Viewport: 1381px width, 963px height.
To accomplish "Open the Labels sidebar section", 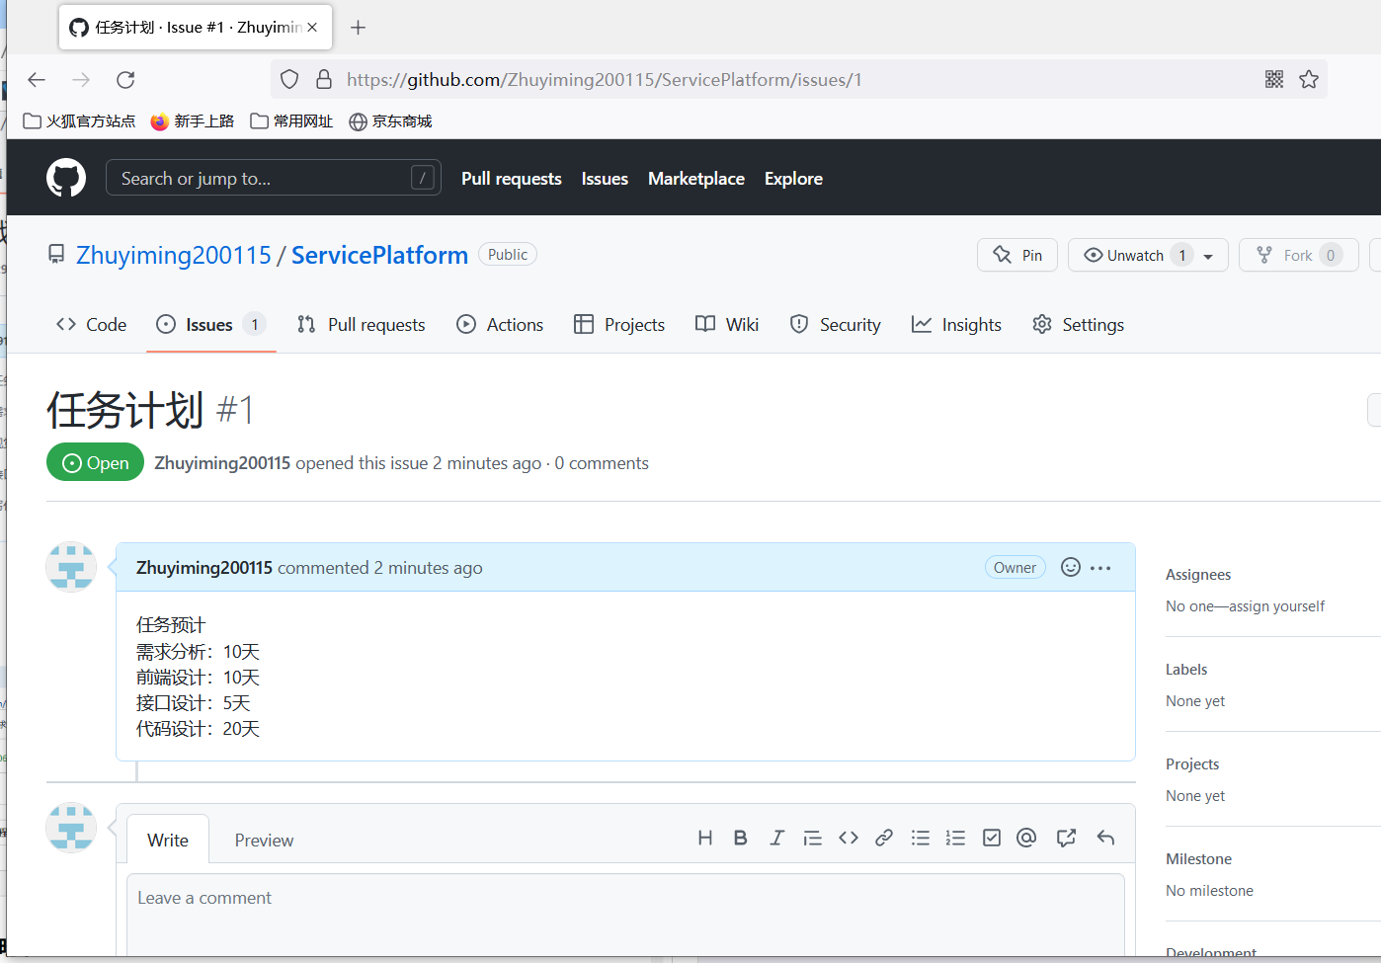I will tap(1186, 669).
